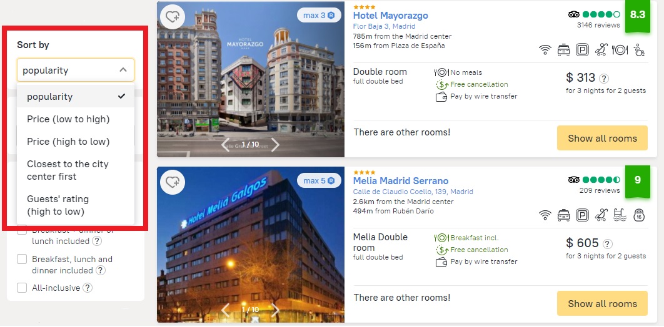Image resolution: width=664 pixels, height=327 pixels.
Task: Open Flor Baja 3, Madrid address link
Action: pos(384,26)
